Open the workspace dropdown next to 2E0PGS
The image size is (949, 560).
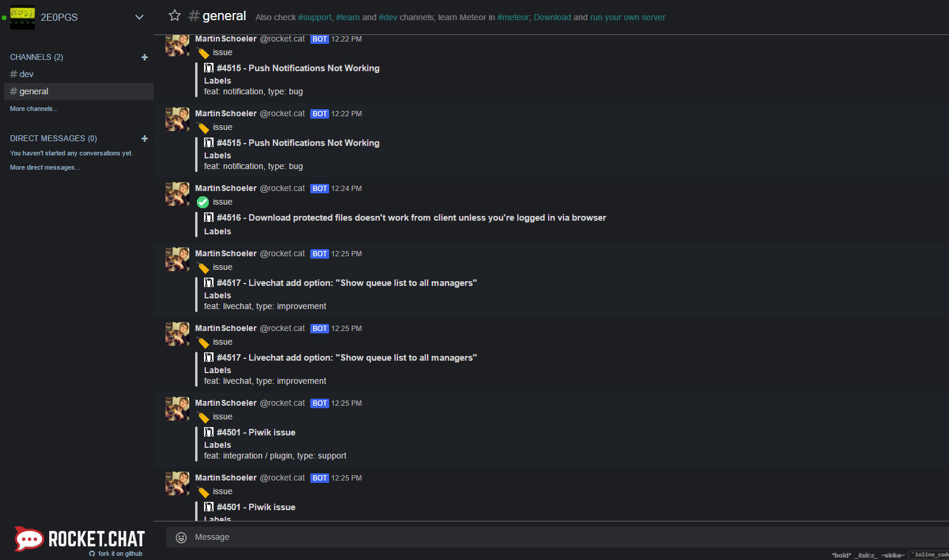click(139, 17)
